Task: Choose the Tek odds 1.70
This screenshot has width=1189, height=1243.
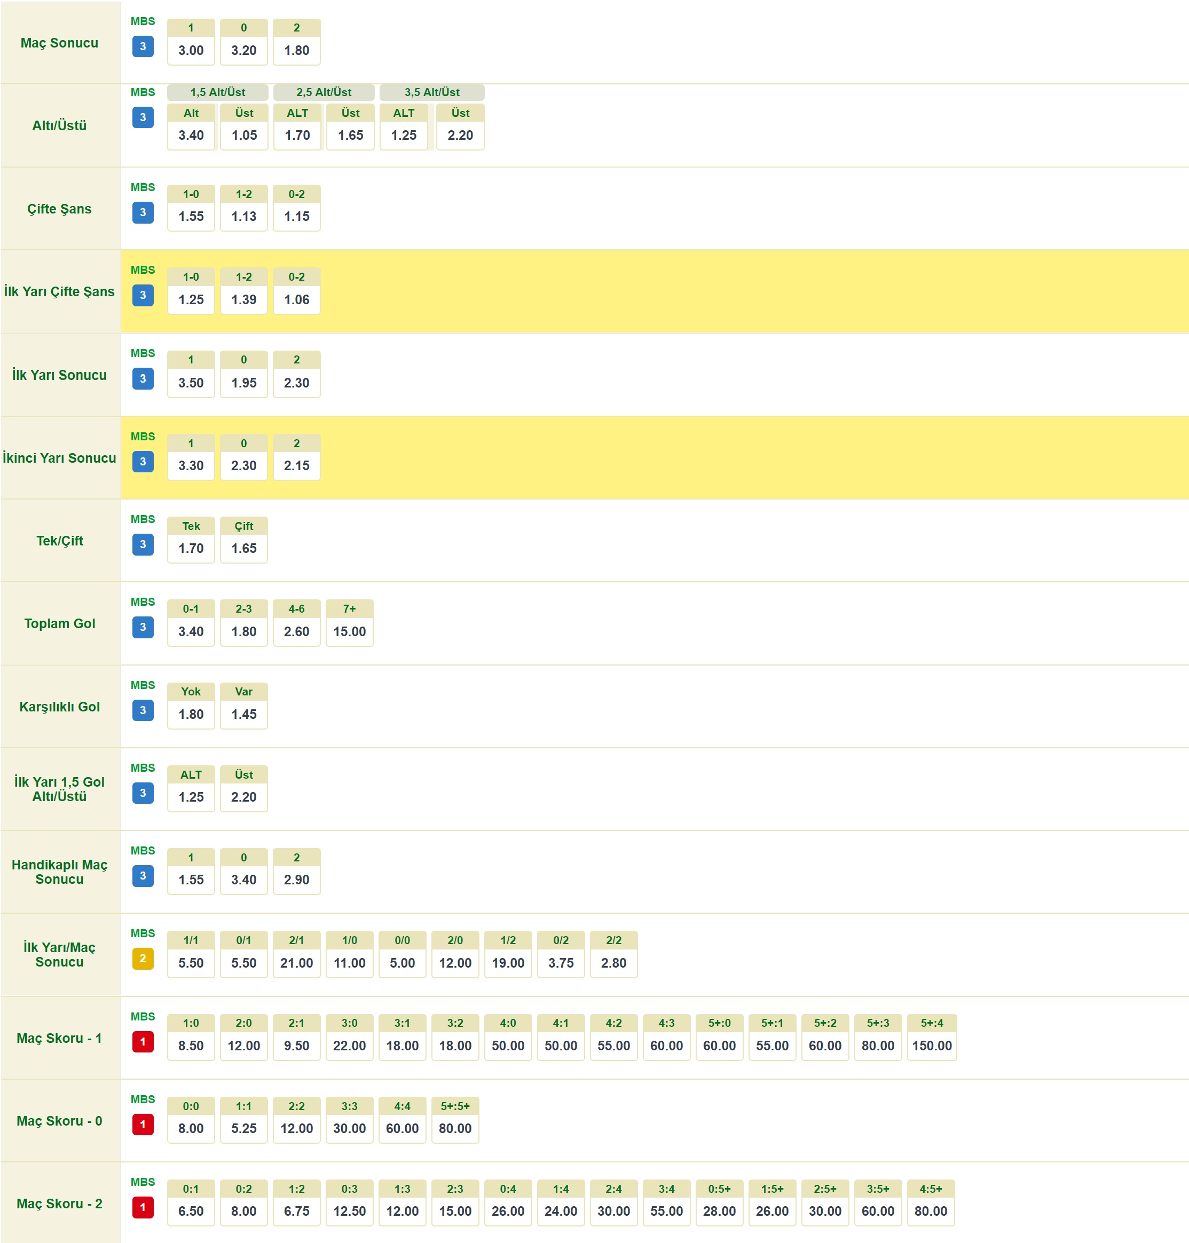Action: [191, 548]
